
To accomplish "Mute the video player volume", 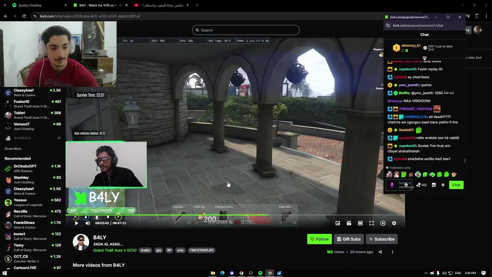I will pyautogui.click(x=88, y=223).
